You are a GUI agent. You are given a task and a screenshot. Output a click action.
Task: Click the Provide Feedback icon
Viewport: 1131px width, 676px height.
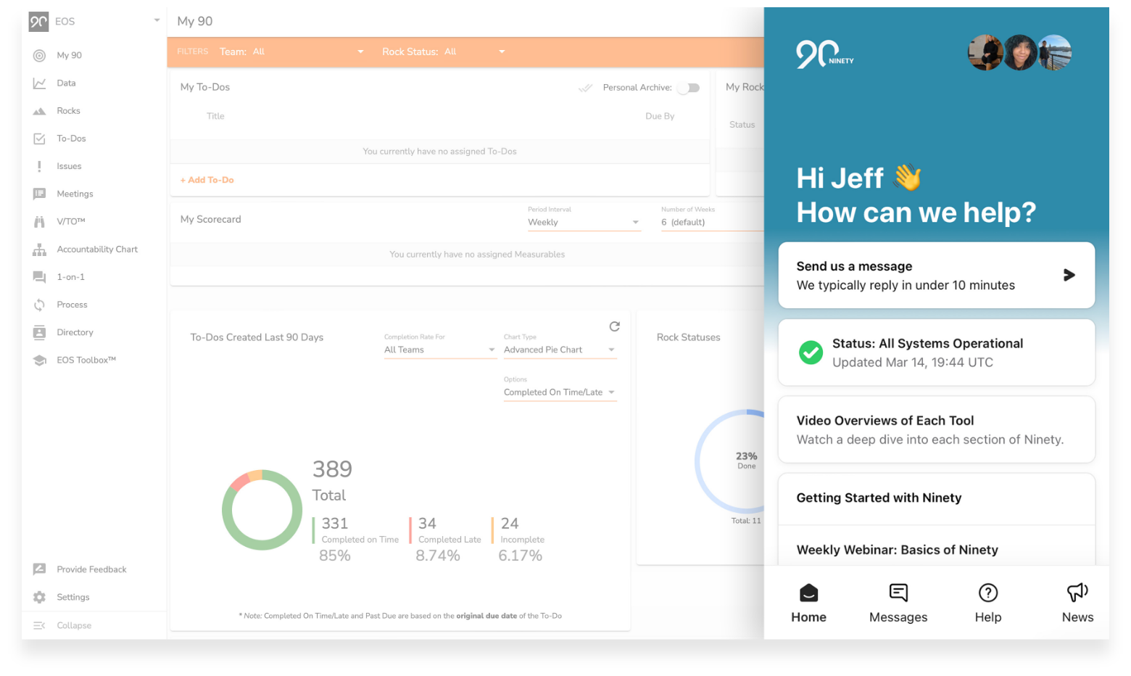39,569
